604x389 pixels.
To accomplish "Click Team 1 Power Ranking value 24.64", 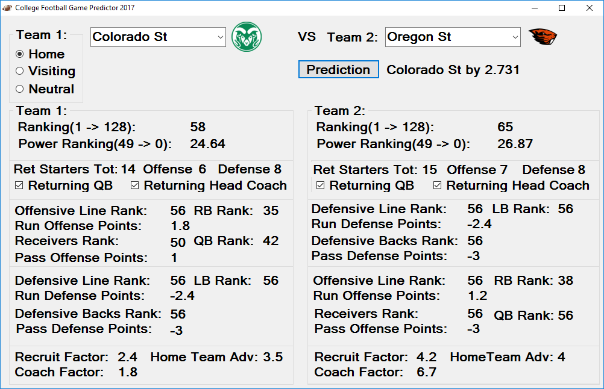I will 207,144.
